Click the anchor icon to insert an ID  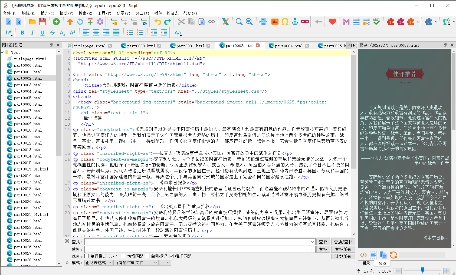pyautogui.click(x=295, y=22)
